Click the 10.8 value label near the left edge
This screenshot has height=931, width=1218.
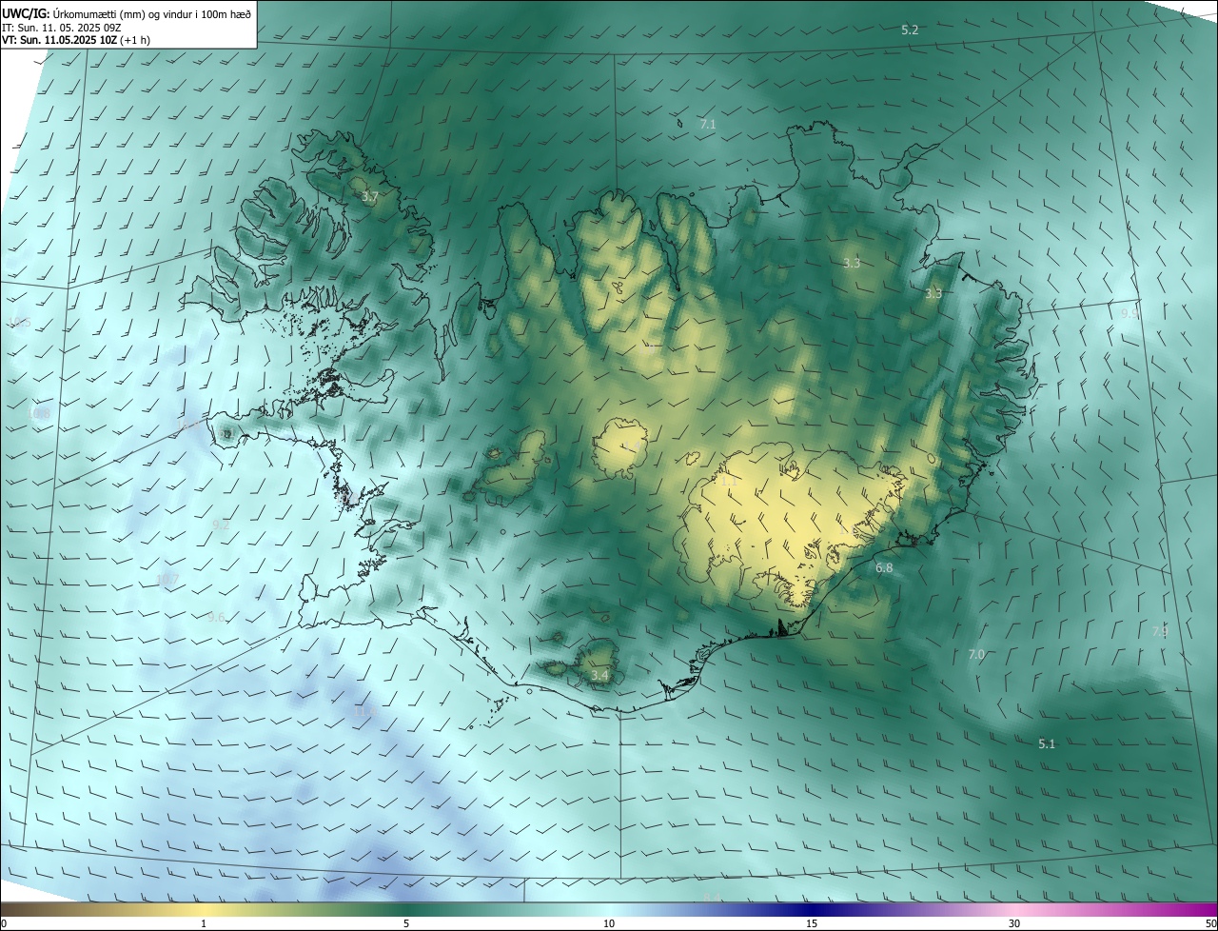pos(39,414)
